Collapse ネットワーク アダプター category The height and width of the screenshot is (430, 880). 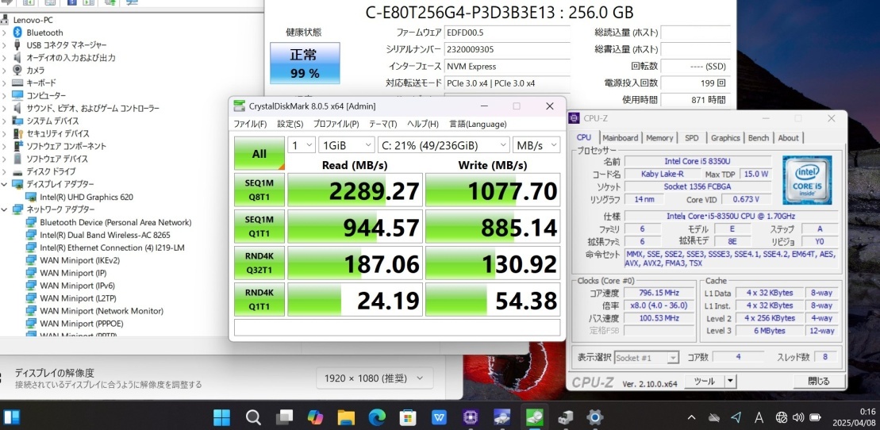tap(5, 209)
